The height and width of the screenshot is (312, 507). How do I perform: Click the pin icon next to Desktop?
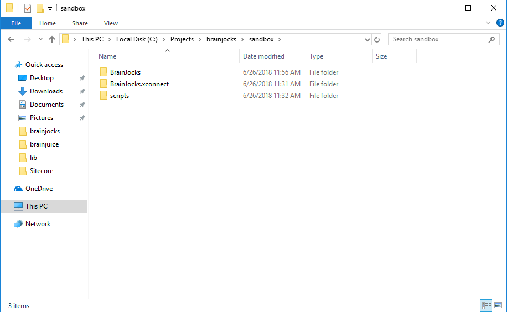click(82, 78)
